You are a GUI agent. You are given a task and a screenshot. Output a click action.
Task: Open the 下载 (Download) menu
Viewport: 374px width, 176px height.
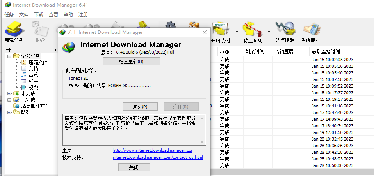click(x=39, y=15)
